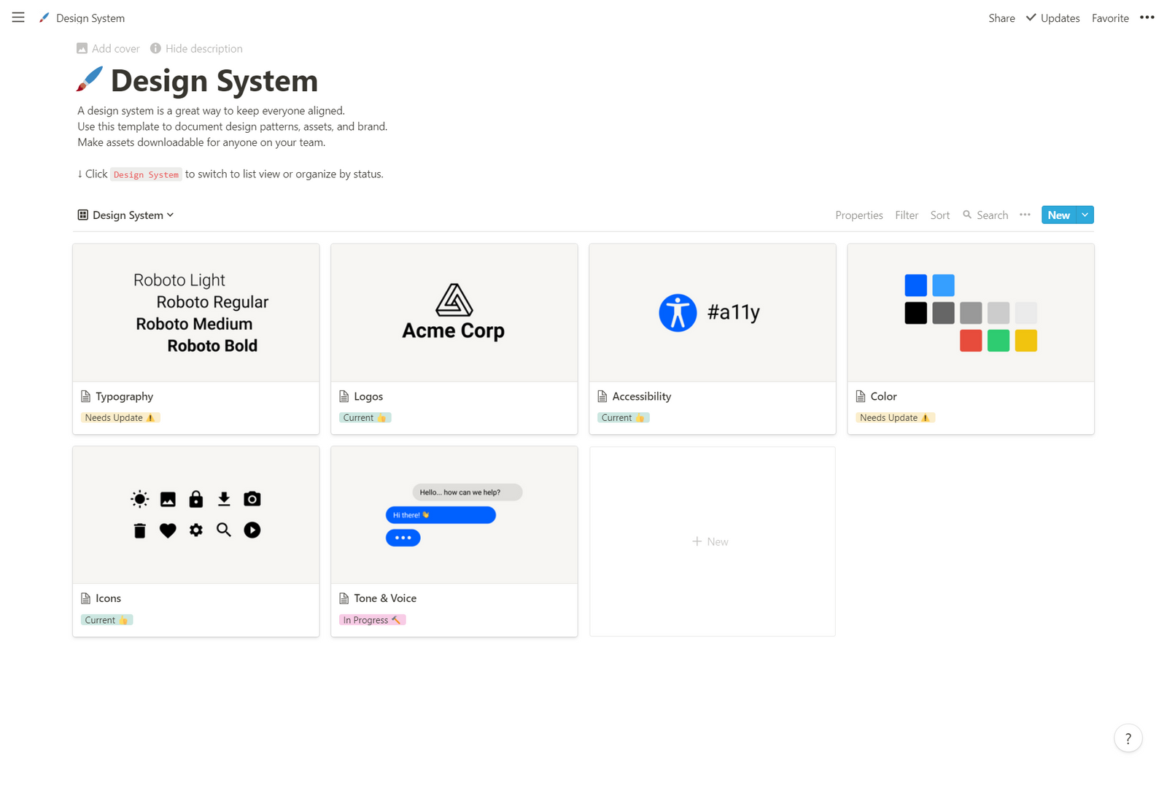Click the page icon next to Accessibility
The image size is (1167, 804).
[602, 396]
